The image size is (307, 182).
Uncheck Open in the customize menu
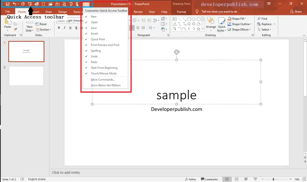click(x=105, y=22)
